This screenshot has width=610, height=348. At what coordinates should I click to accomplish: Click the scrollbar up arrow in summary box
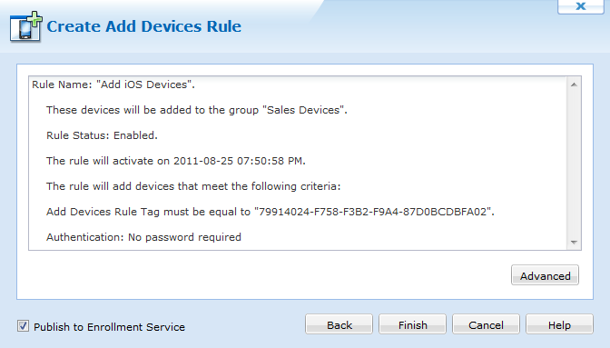click(x=574, y=85)
